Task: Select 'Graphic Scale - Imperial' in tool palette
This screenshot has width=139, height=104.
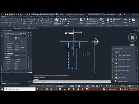Action: [x=122, y=70]
